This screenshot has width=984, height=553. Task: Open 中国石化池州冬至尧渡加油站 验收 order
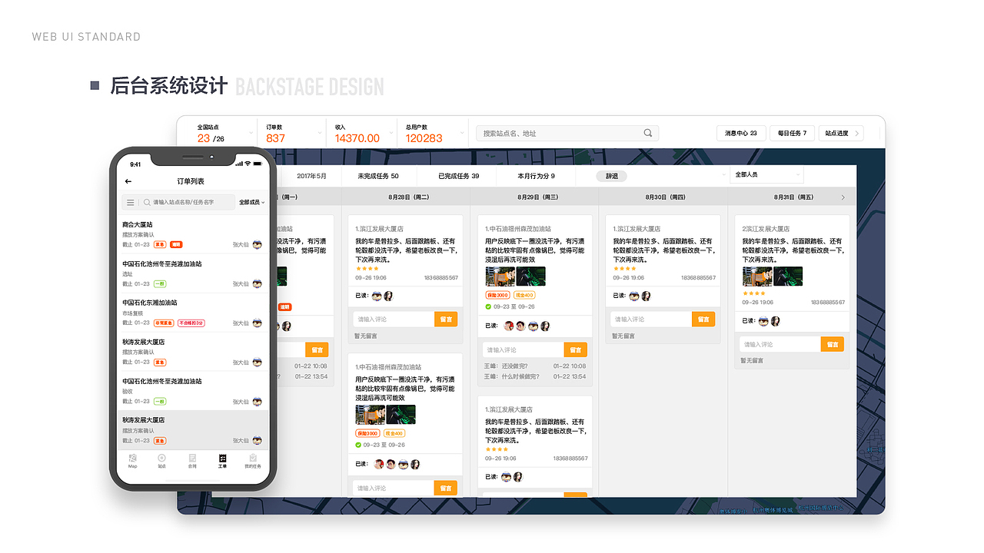point(192,391)
